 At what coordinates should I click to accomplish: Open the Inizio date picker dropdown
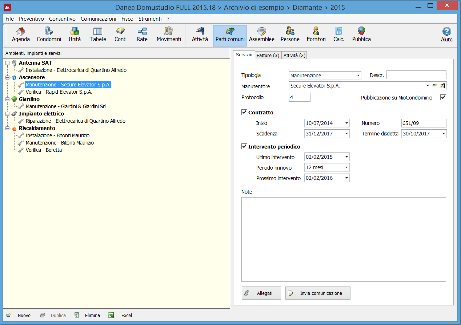click(346, 123)
